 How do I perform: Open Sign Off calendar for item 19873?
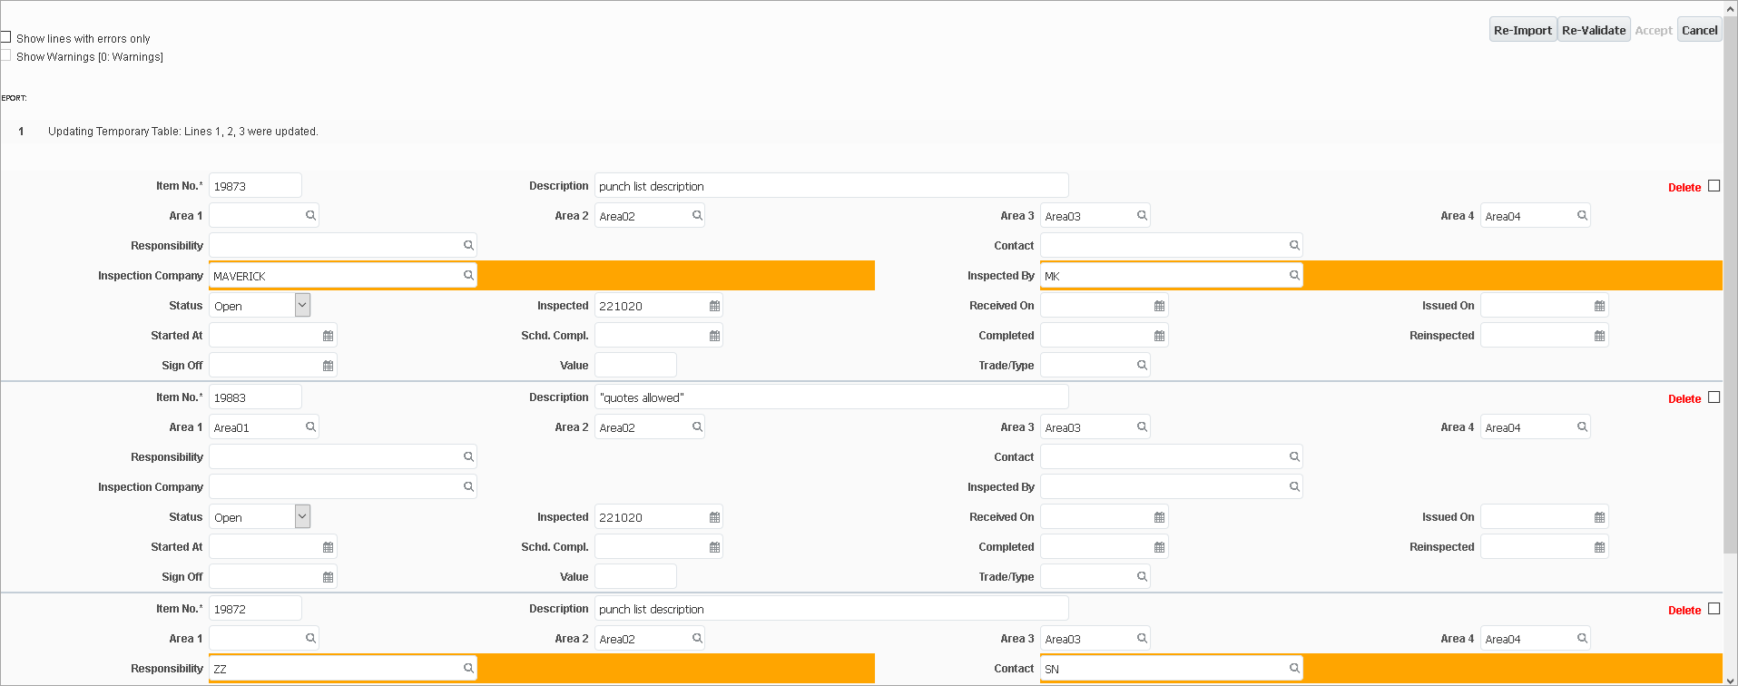coord(328,366)
